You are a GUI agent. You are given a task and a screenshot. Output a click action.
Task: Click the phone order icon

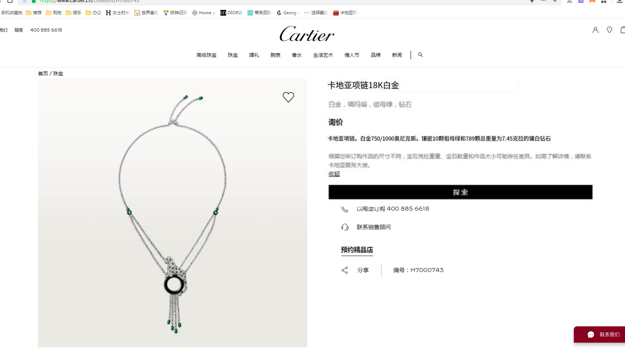(x=345, y=209)
